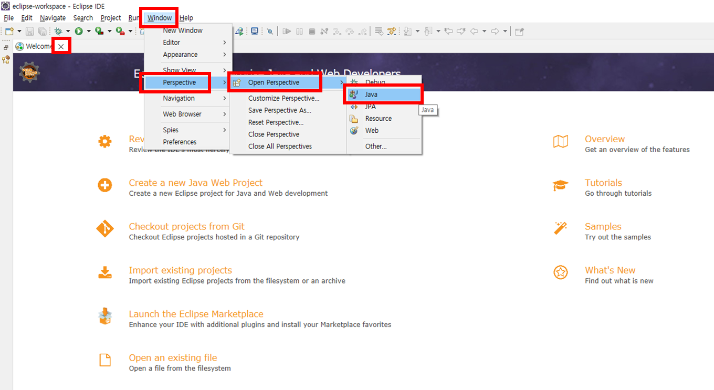Expand the Editor submenu
The width and height of the screenshot is (714, 390).
click(187, 43)
